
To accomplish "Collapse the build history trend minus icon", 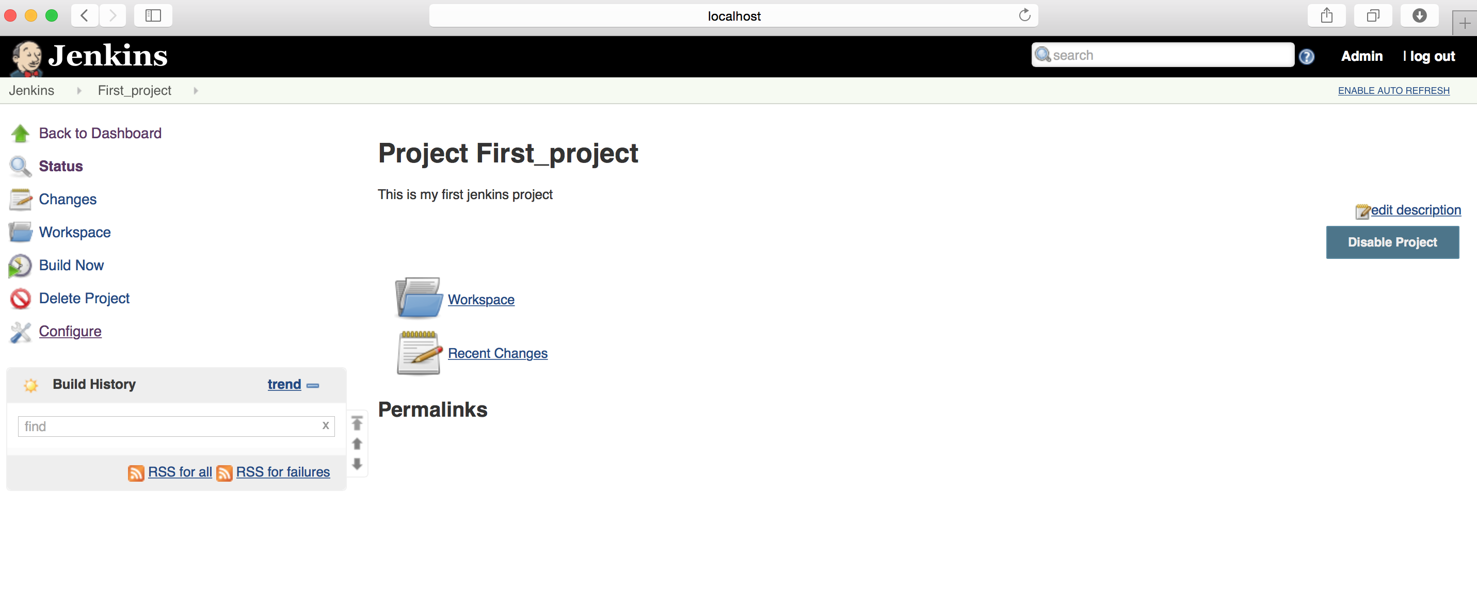I will click(x=313, y=385).
